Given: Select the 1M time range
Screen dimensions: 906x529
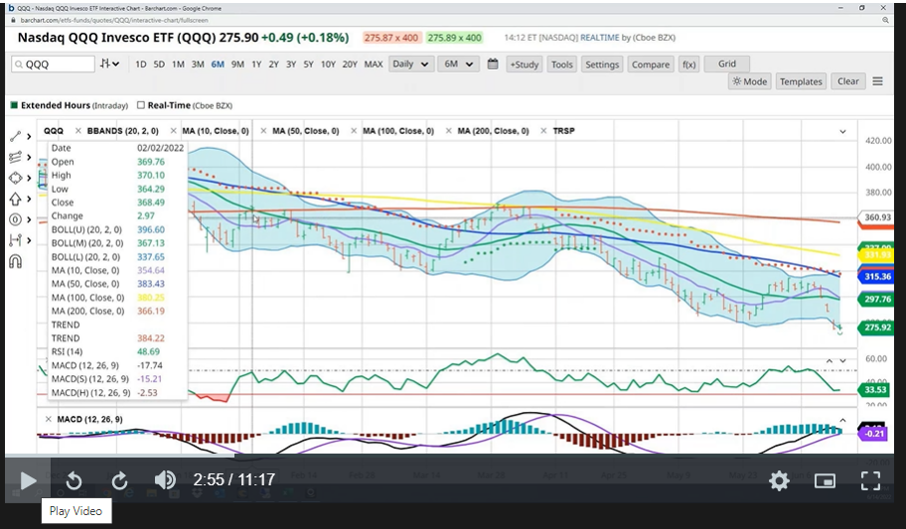Looking at the screenshot, I should click(x=178, y=65).
